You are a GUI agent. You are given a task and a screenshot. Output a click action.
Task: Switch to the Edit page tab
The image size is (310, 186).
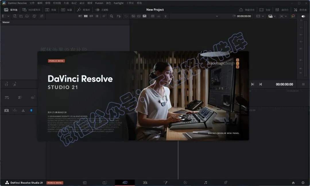[x=145, y=183]
